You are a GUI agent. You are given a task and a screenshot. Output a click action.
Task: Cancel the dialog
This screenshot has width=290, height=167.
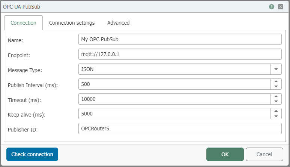click(x=264, y=154)
